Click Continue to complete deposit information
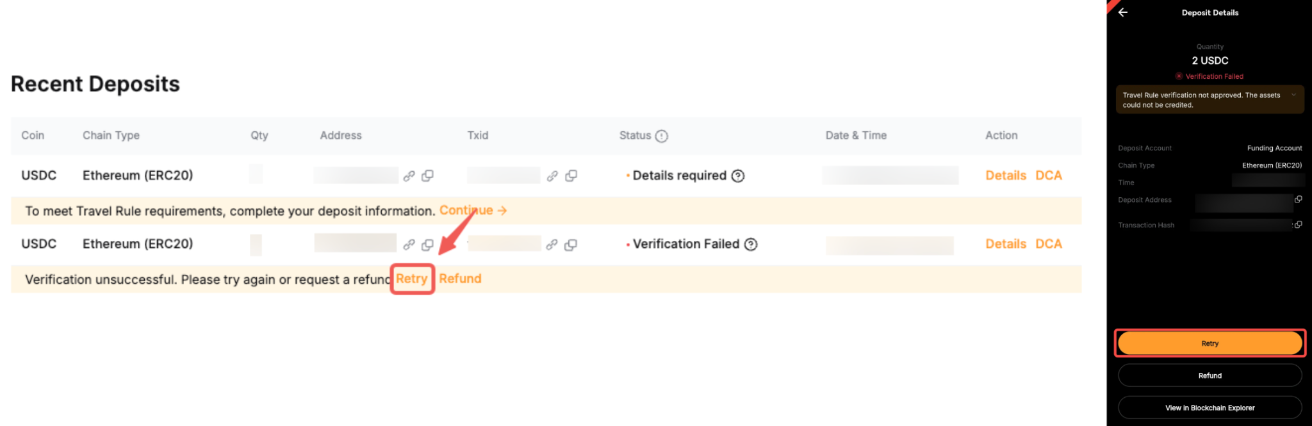 473,210
